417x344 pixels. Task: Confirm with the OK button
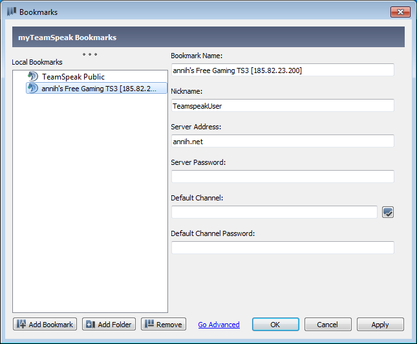[x=275, y=325]
